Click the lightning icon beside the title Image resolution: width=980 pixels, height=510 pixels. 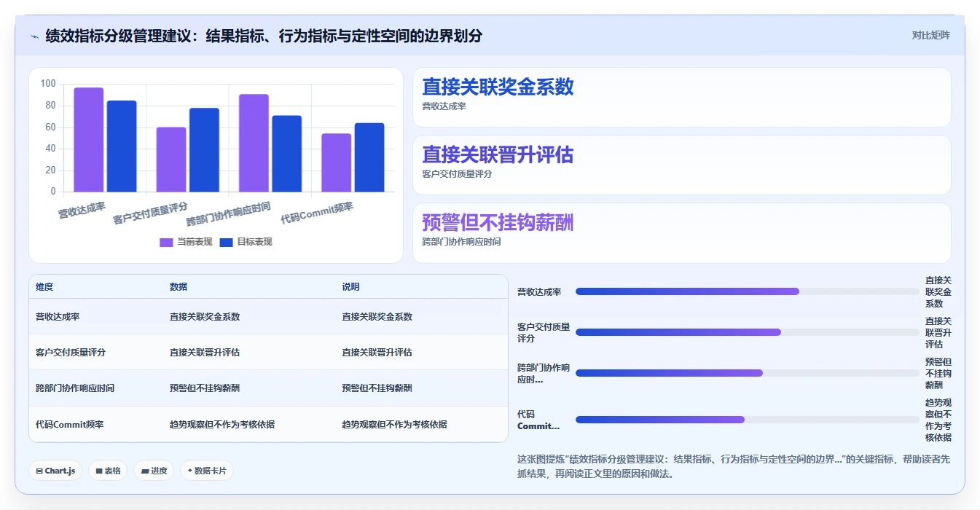(x=34, y=36)
